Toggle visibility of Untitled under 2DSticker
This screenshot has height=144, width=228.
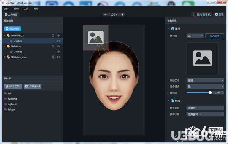58,52
